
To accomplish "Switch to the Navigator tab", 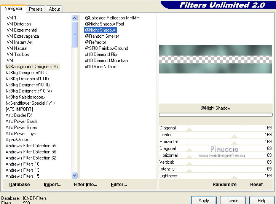I will click(13, 8).
